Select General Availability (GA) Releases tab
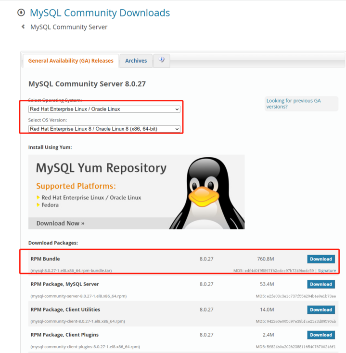This screenshot has width=346, height=353. 71,61
